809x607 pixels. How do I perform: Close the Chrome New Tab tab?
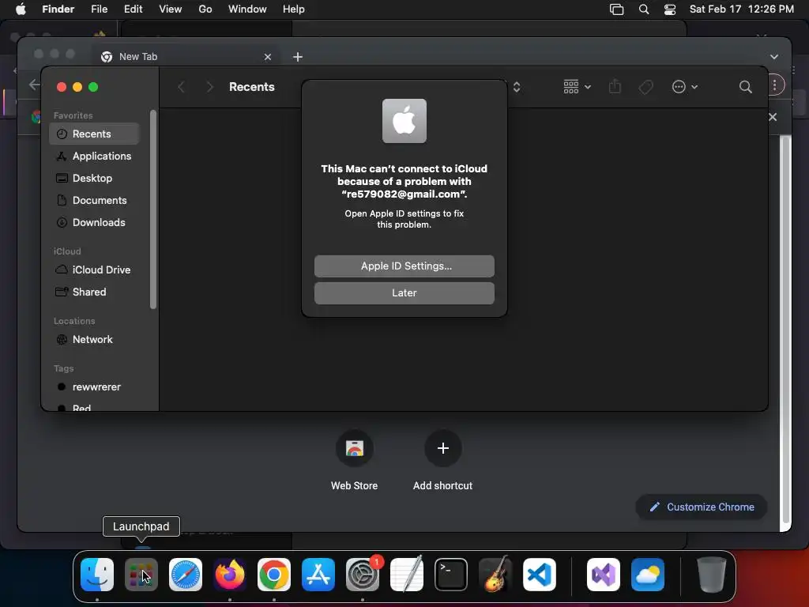click(x=267, y=57)
